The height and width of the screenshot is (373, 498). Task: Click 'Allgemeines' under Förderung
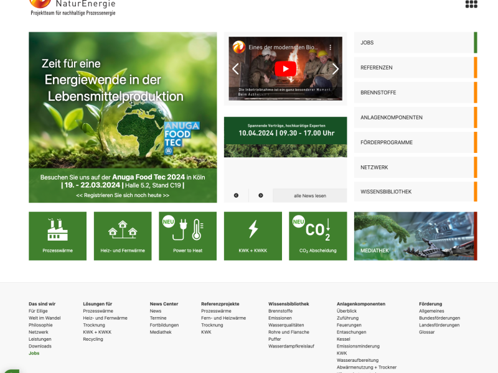click(x=431, y=311)
